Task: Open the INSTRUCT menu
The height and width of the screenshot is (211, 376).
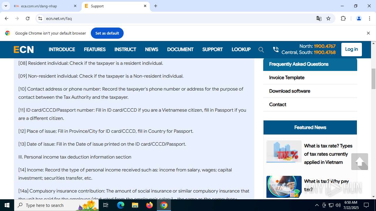Action: click(x=125, y=50)
